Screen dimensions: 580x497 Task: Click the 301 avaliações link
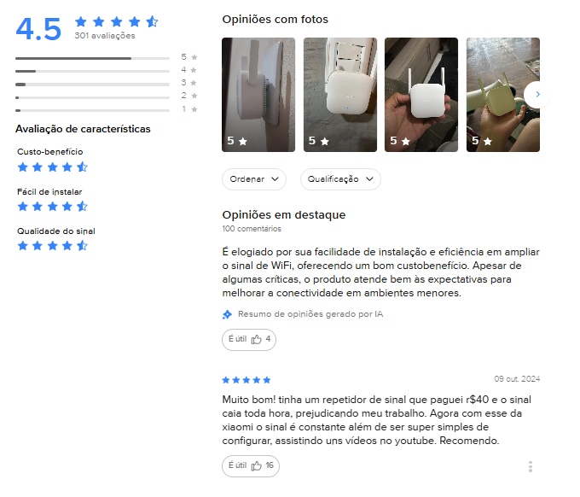(105, 36)
